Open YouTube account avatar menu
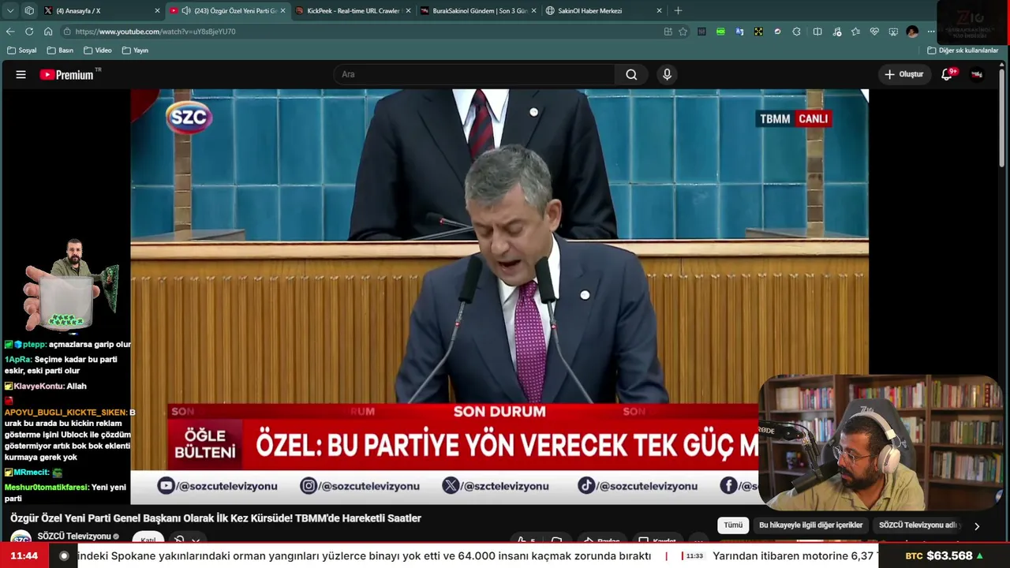Viewport: 1010px width, 568px height. point(977,74)
